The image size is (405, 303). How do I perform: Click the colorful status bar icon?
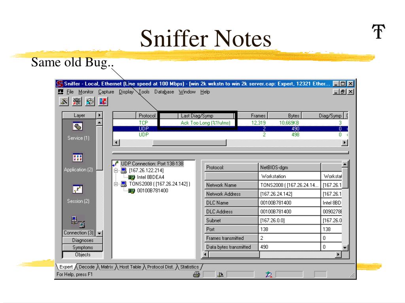pyautogui.click(x=269, y=275)
